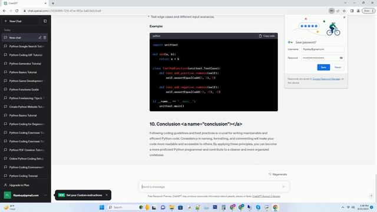Click the send message arrow icon
This screenshot has width=377, height=212.
(283, 187)
